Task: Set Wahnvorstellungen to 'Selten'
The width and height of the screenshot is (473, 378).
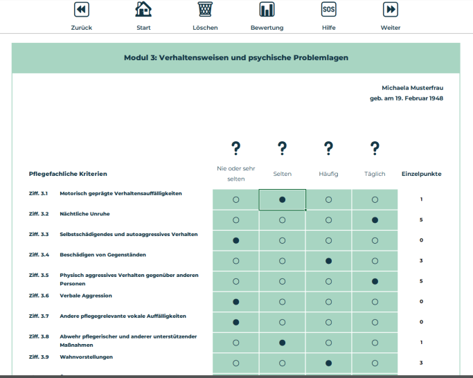Action: click(x=282, y=363)
